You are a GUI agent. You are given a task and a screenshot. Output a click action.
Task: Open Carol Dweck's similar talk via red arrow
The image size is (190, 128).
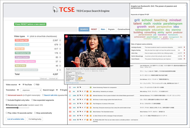[x=184, y=59]
